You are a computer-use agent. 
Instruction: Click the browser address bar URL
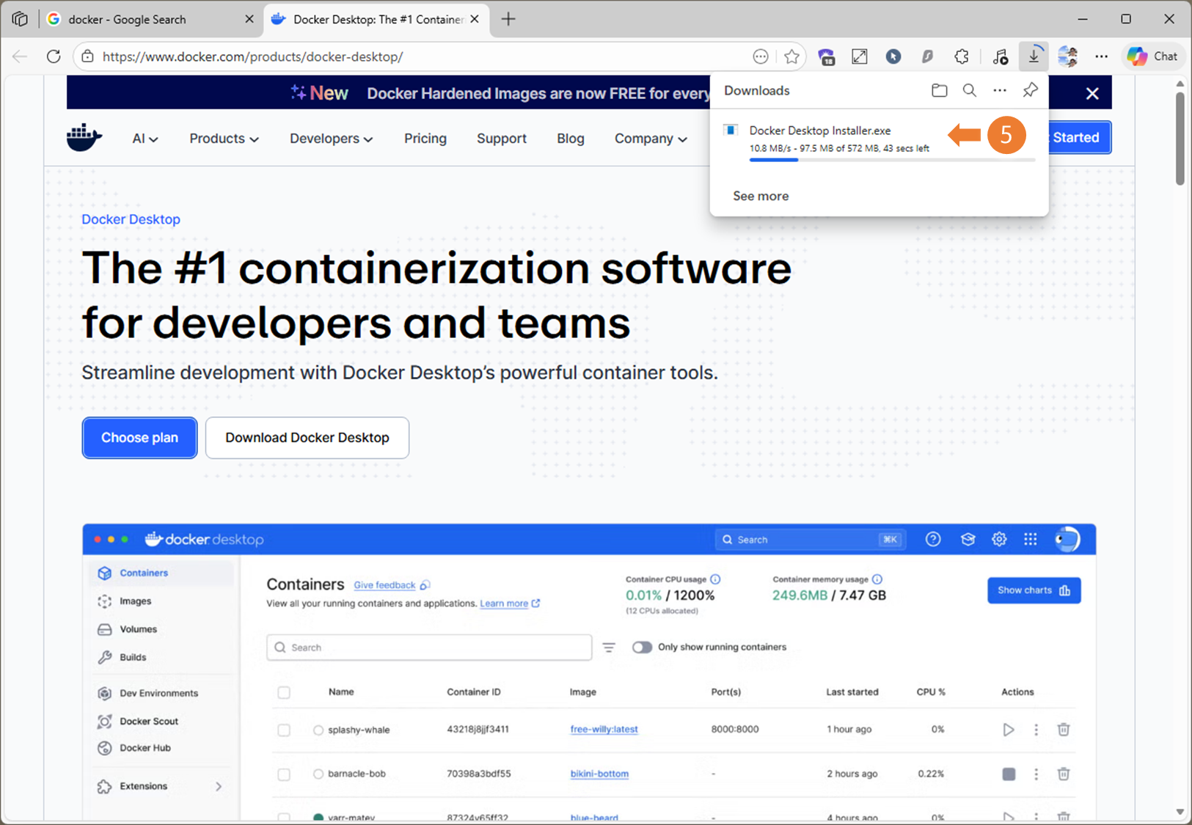point(253,56)
